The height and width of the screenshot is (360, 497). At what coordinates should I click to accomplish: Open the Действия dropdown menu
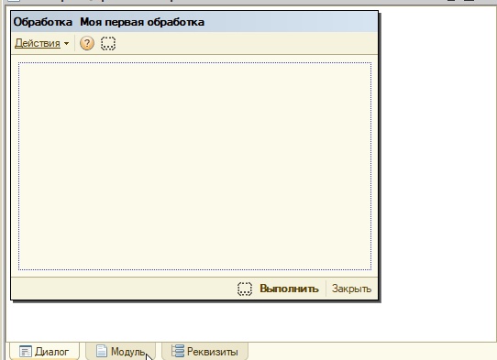click(x=41, y=43)
